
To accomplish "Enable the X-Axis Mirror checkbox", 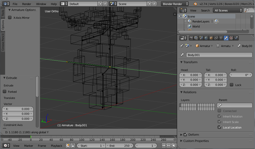I will click(x=10, y=18).
